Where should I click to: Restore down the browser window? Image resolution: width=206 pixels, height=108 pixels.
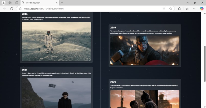pyautogui.click(x=195, y=3)
